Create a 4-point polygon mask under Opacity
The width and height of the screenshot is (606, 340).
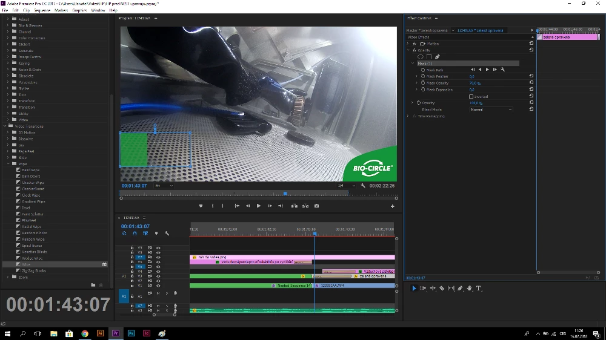coord(429,57)
